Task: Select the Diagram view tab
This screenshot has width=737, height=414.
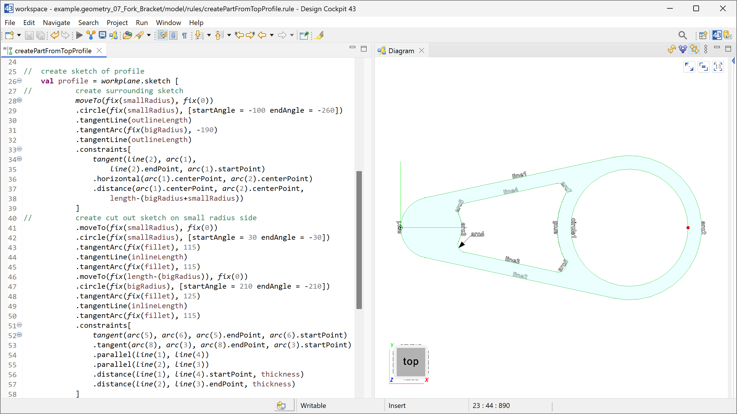Action: tap(401, 51)
